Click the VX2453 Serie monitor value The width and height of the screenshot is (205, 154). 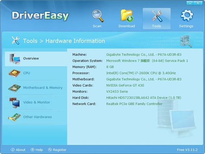click(117, 91)
